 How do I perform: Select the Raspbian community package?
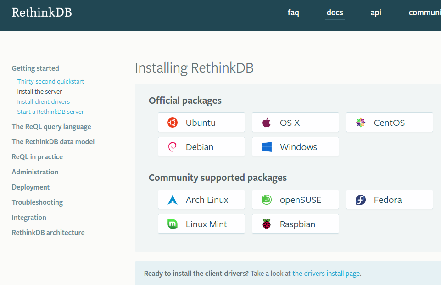pyautogui.click(x=296, y=224)
